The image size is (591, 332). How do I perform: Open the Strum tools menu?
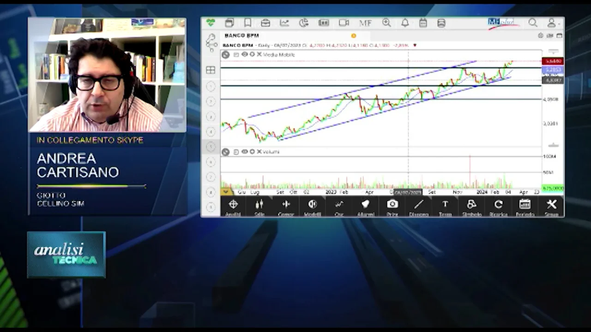[551, 207]
